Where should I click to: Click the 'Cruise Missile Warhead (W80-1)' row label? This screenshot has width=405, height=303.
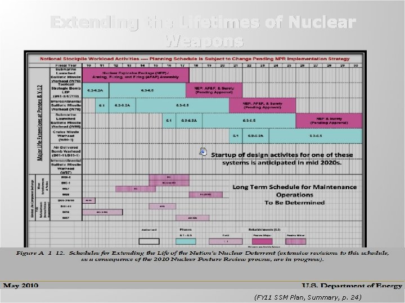(66, 136)
